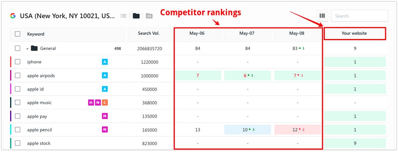Open the apple stock keyword

point(39,143)
